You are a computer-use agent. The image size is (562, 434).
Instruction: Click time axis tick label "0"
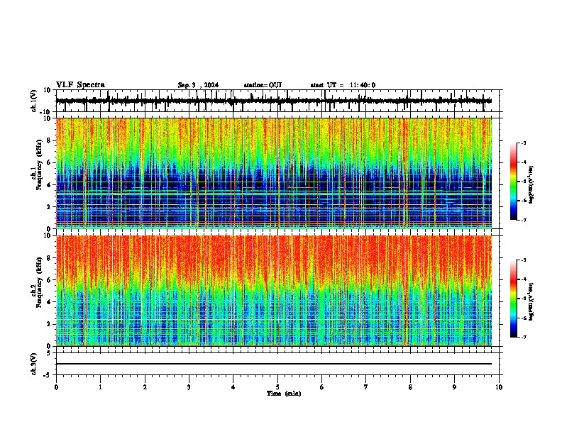(x=56, y=387)
